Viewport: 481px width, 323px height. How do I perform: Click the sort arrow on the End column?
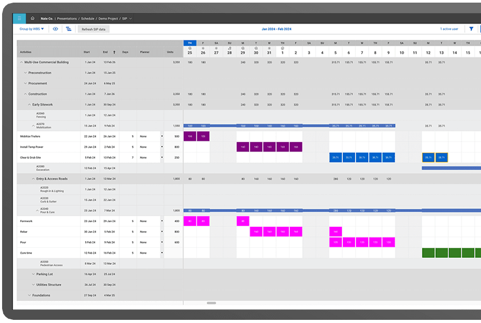(x=113, y=52)
